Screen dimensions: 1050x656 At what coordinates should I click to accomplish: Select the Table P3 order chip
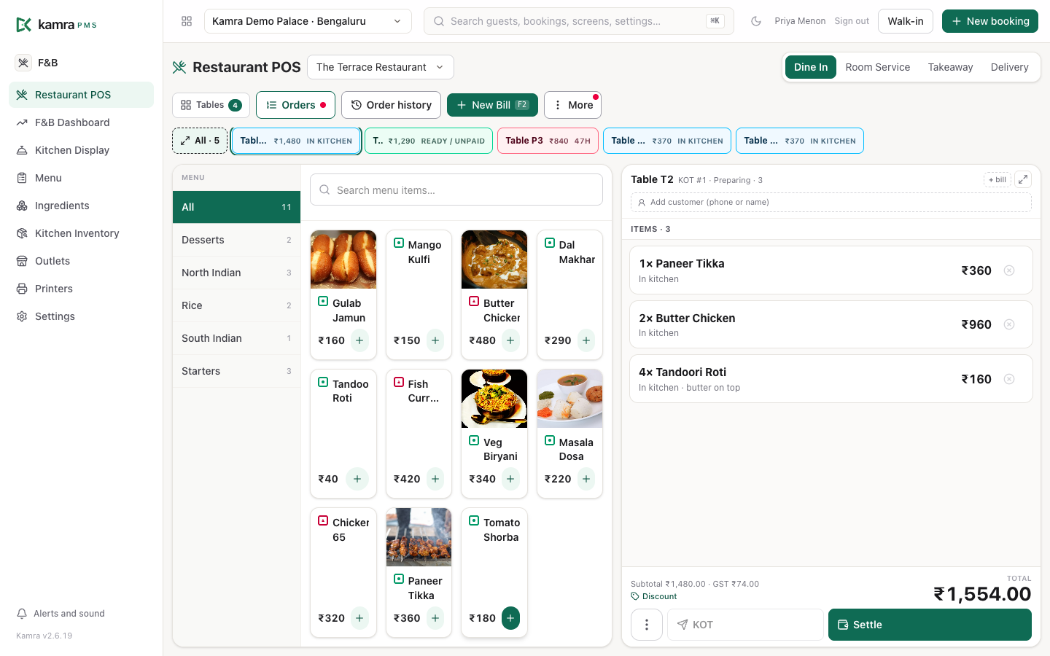point(548,141)
